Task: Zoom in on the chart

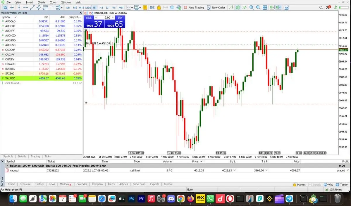Action: (x=252, y=7)
